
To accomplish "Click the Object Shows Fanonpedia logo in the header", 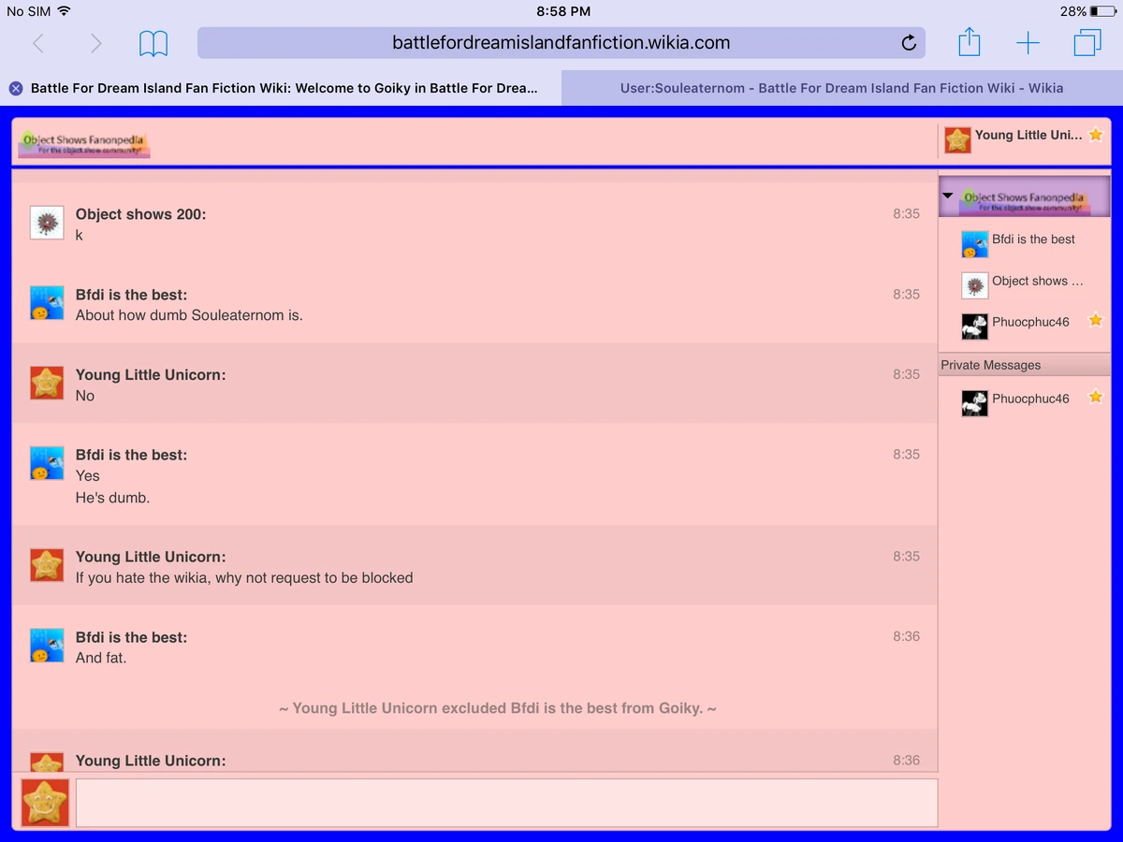I will pyautogui.click(x=82, y=141).
